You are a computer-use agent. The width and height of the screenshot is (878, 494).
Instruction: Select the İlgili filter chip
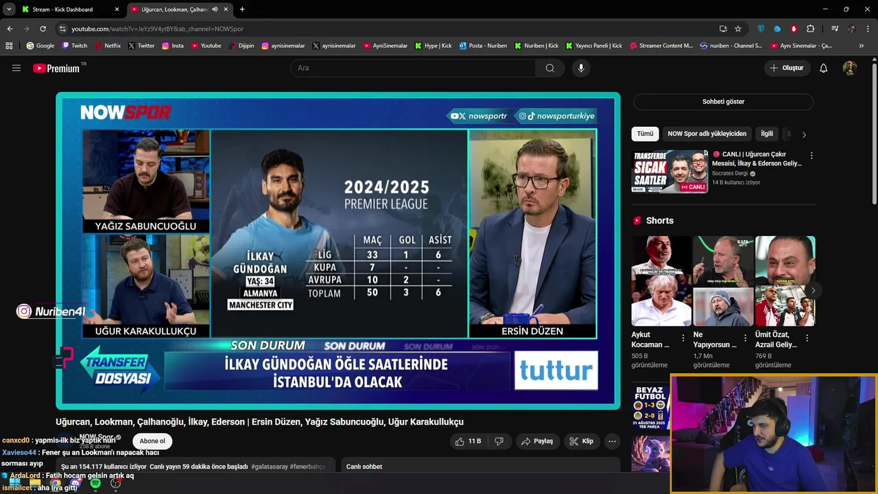767,134
